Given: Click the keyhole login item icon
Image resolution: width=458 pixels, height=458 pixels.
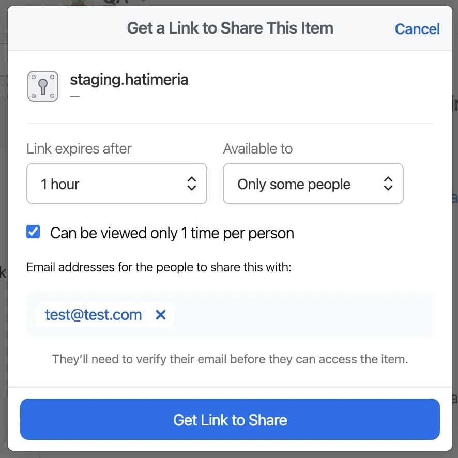Looking at the screenshot, I should [x=42, y=86].
